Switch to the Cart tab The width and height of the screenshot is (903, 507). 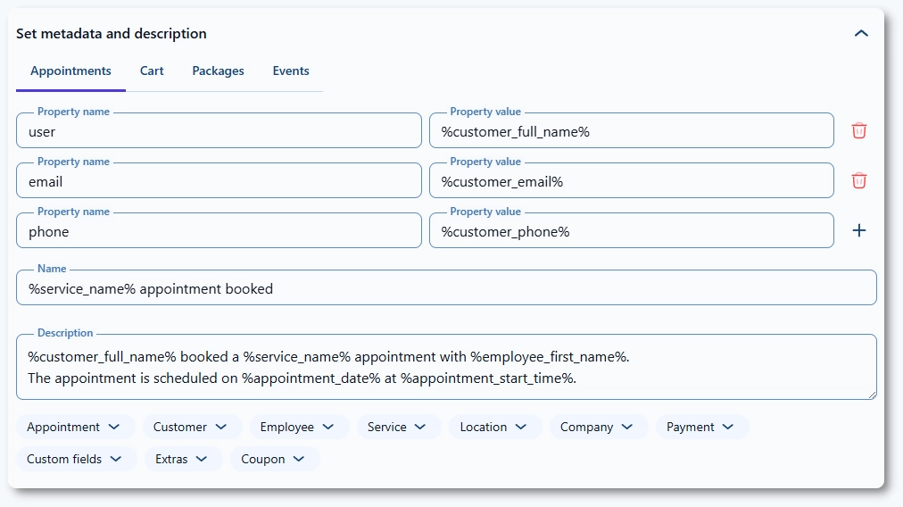tap(152, 71)
